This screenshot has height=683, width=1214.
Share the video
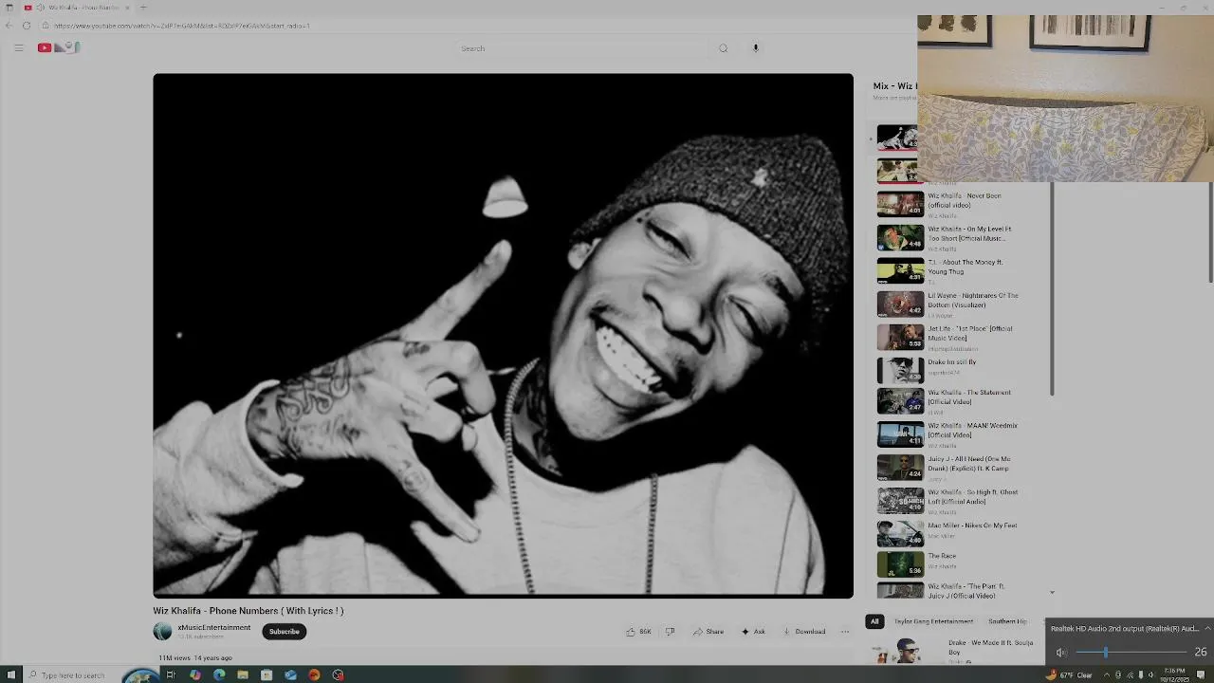[x=708, y=632]
